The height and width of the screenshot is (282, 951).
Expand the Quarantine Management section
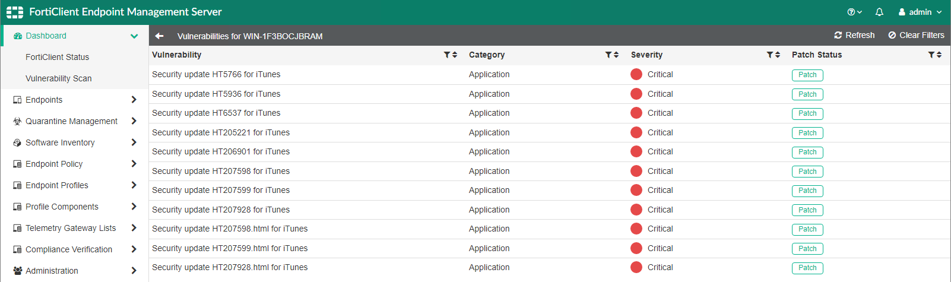coord(134,121)
